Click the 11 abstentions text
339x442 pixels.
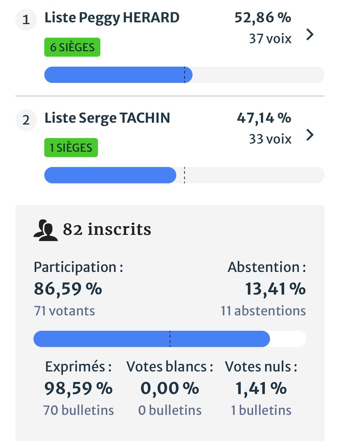point(263,311)
